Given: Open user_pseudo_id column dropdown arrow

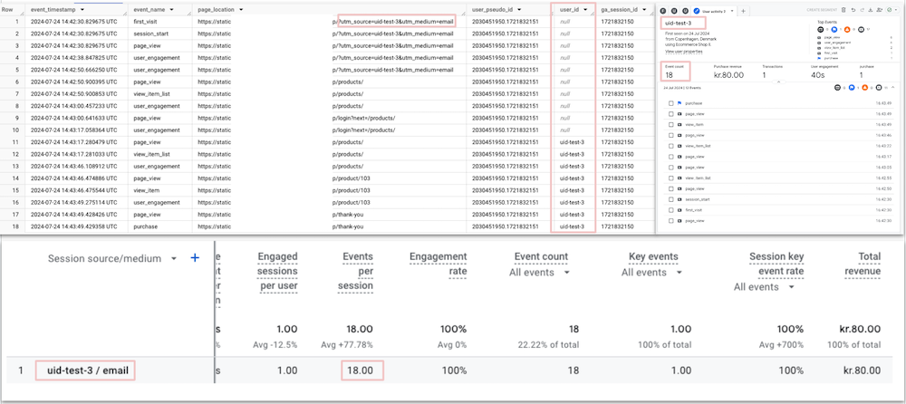Looking at the screenshot, I should tap(519, 10).
